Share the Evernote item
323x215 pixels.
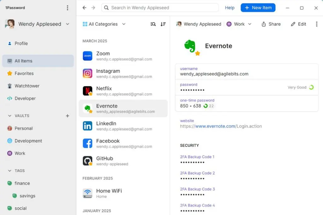pos(271,24)
